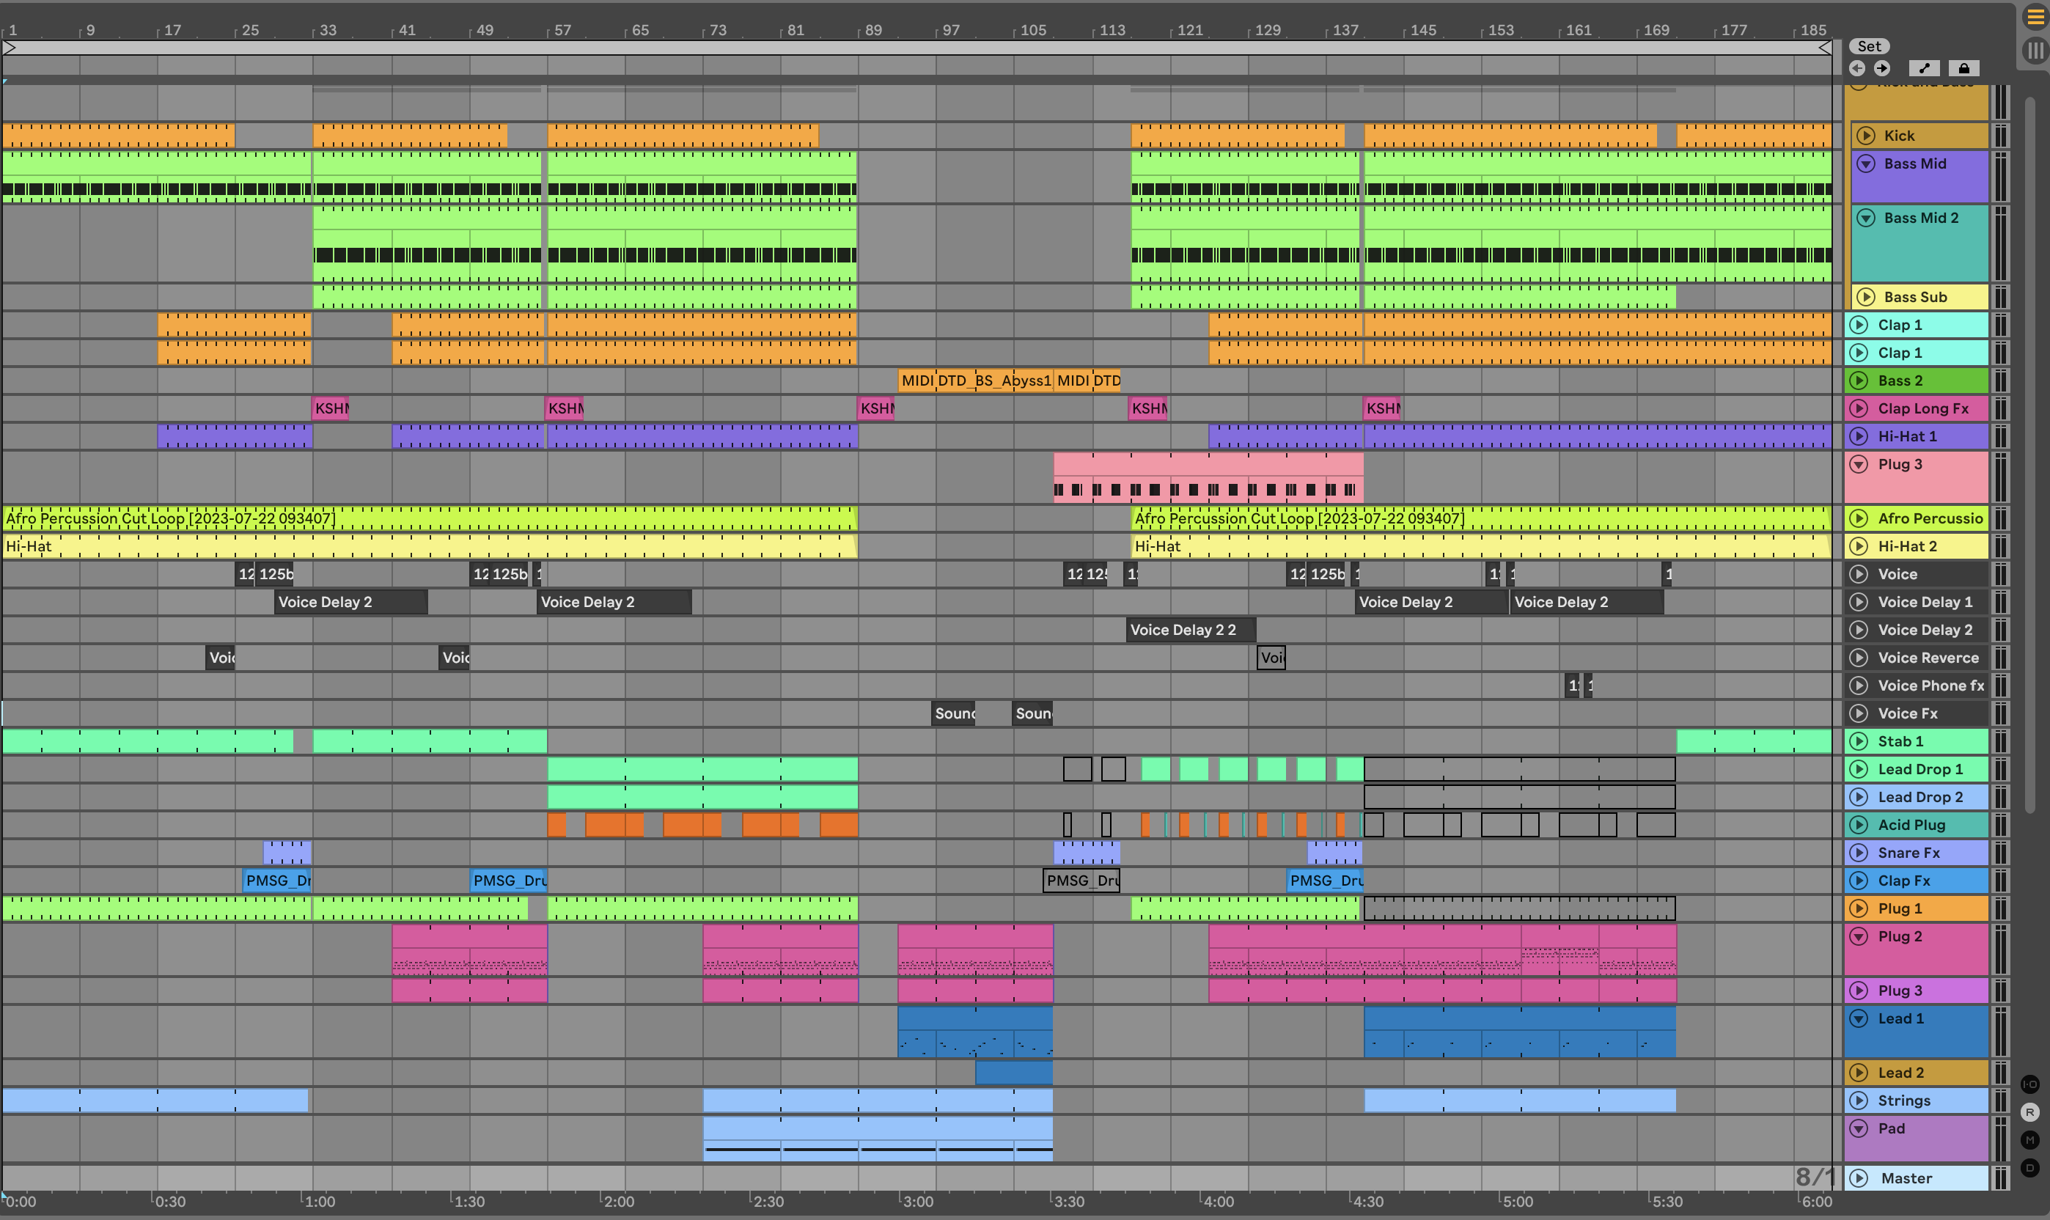This screenshot has height=1220, width=2050.
Task: Click the automation mode button
Action: (x=1924, y=68)
